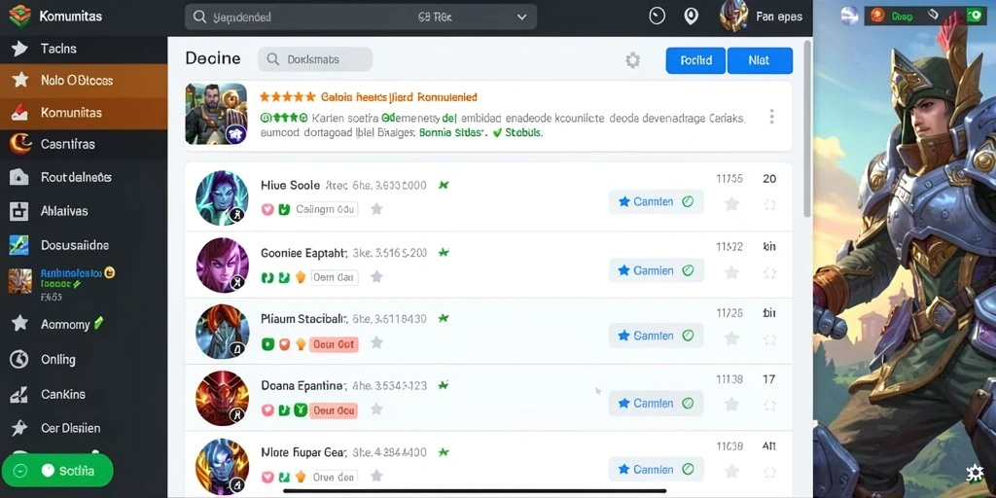Open the three-dot menu on featured card
Viewport: 996px width, 498px height.
pos(771,117)
